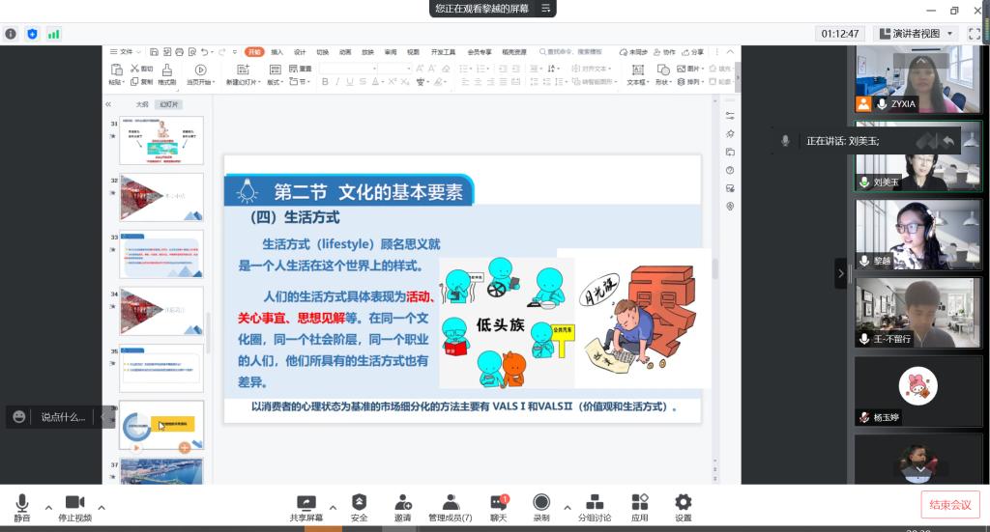Open the 设置 settings gear

pos(684,506)
